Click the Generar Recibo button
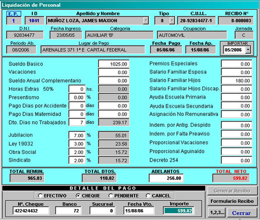Image resolution: width=260 pixels, height=220 pixels. click(232, 190)
